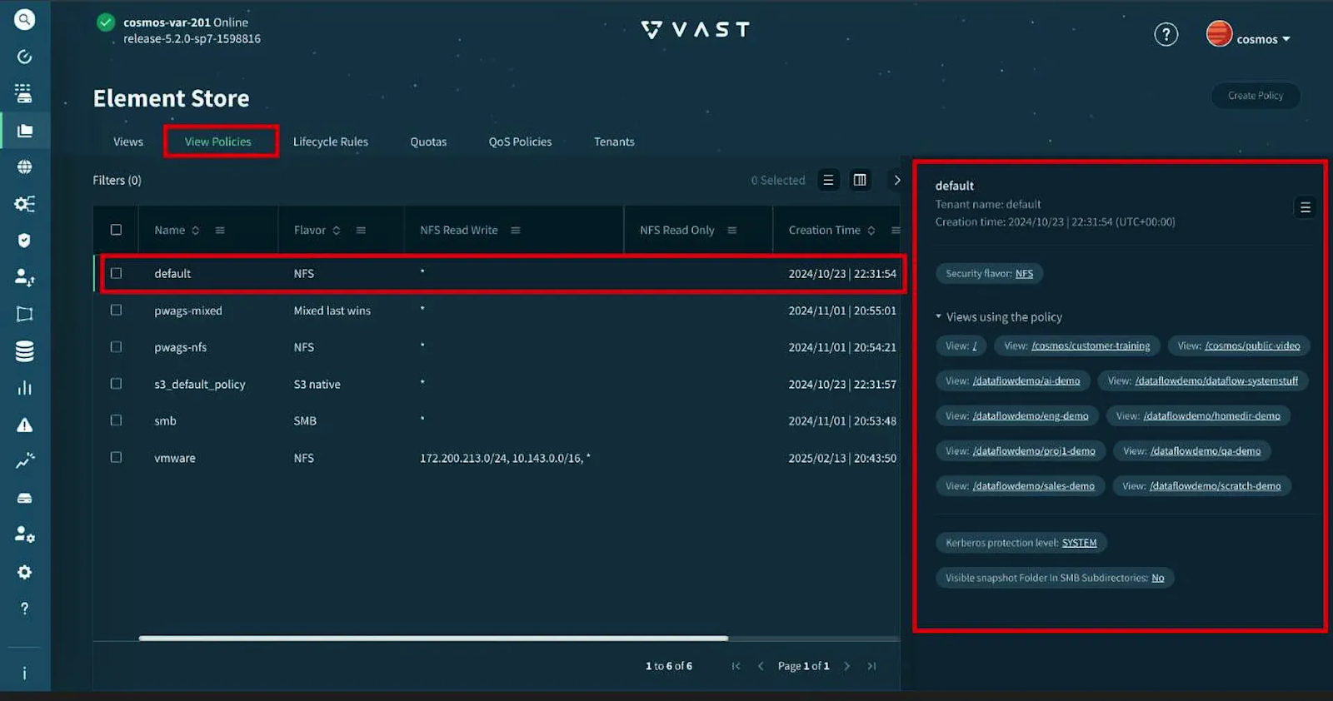Image resolution: width=1333 pixels, height=701 pixels.
Task: Open the NFS Read Write column menu
Action: coord(516,231)
